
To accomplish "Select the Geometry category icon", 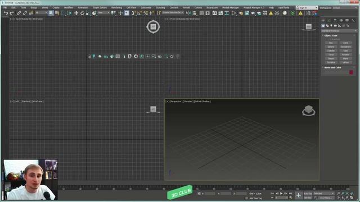I will (x=323, y=26).
